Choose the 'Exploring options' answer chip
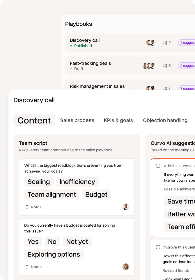This screenshot has width=195, height=280. pos(54,254)
